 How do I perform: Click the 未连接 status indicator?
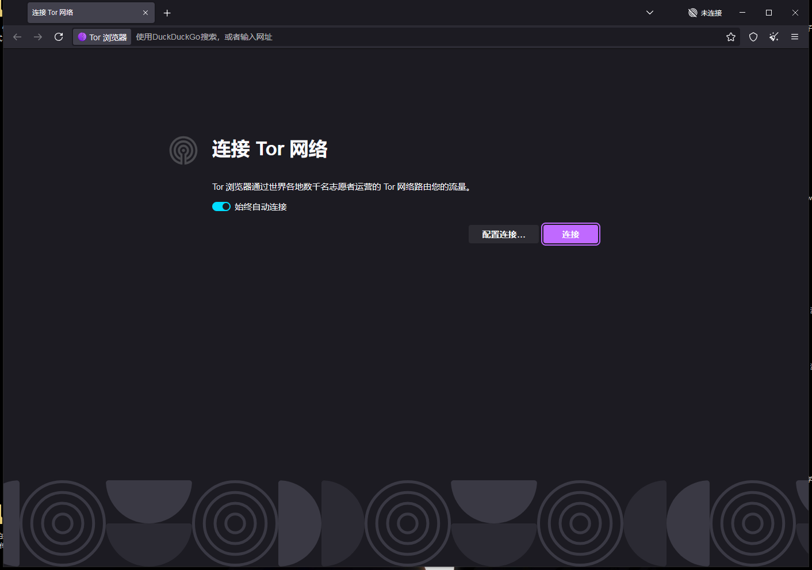click(705, 13)
